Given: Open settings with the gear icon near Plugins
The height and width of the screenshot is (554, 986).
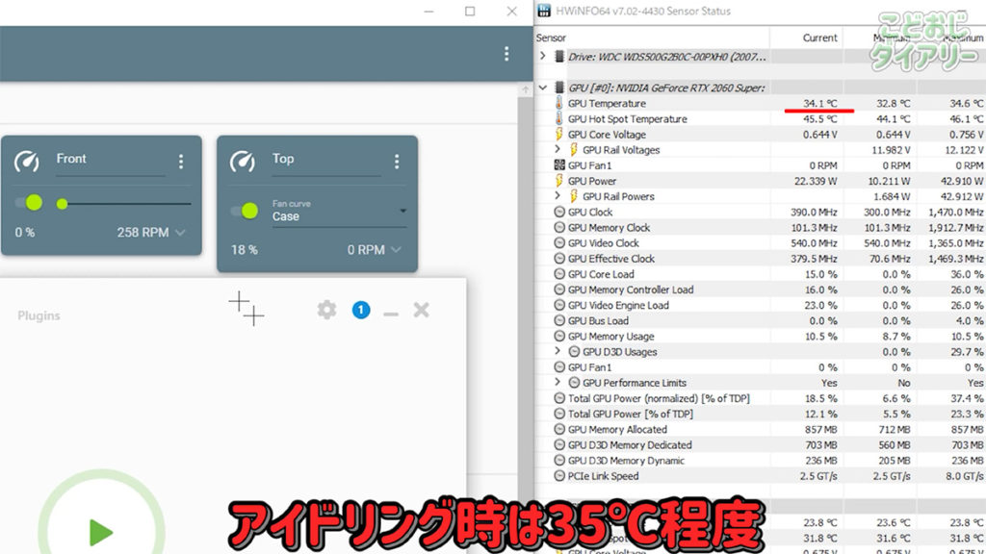Looking at the screenshot, I should (327, 310).
